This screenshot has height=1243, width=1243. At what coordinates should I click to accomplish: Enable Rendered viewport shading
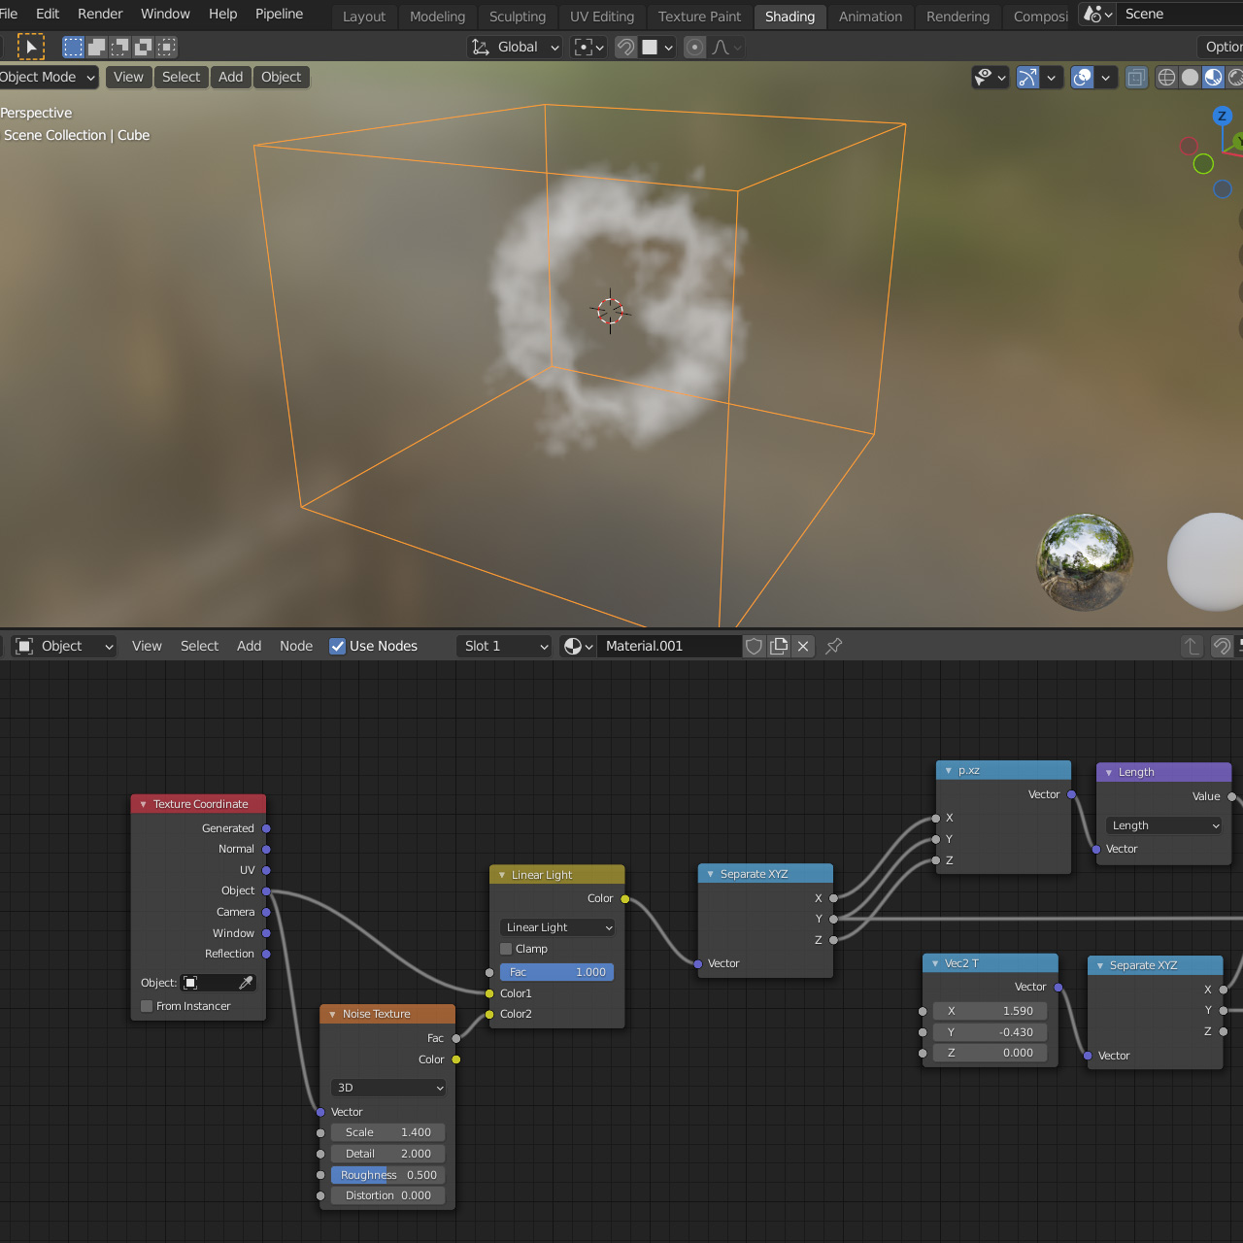coord(1236,77)
